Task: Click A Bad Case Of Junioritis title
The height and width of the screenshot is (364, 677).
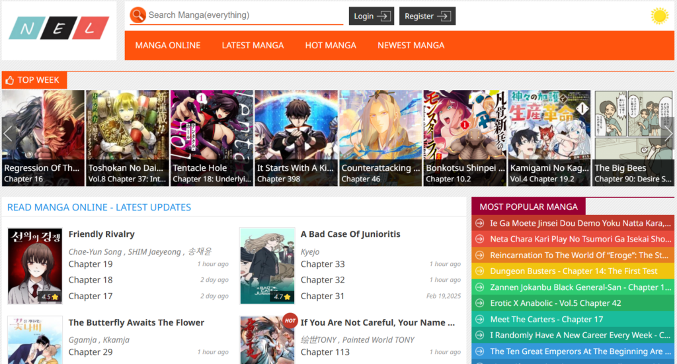Action: coord(350,234)
